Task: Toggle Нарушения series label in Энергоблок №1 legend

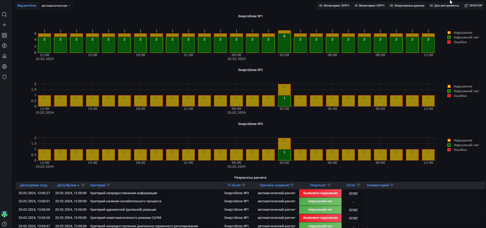Action: click(x=463, y=33)
